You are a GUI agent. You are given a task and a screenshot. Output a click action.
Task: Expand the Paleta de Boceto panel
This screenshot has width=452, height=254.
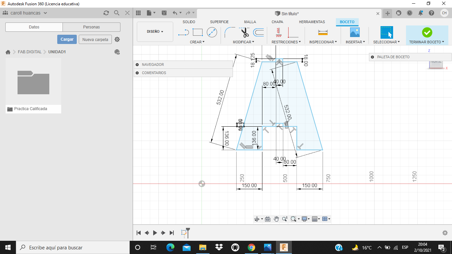pyautogui.click(x=373, y=57)
